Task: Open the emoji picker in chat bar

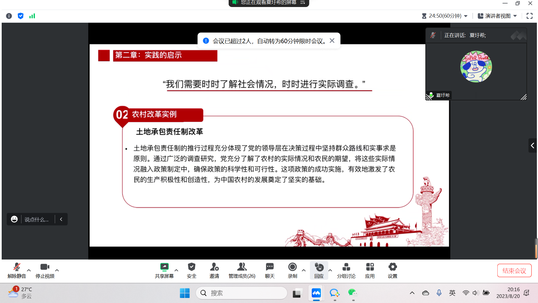Action: pos(14,219)
